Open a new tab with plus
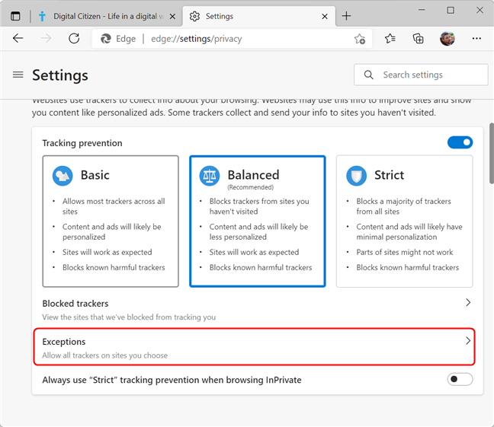Viewport: 494px width, 427px height. coord(346,16)
